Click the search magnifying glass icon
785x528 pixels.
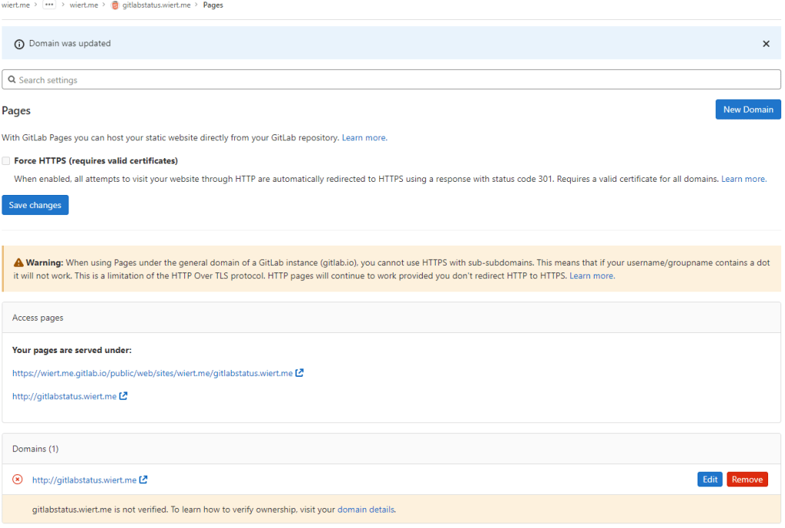[x=12, y=79]
